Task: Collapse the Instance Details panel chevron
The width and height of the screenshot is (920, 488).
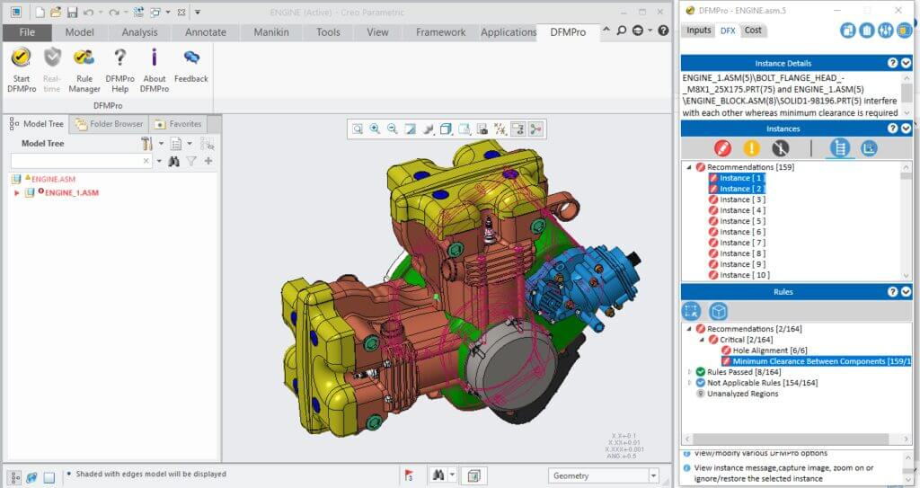Action: (x=907, y=63)
